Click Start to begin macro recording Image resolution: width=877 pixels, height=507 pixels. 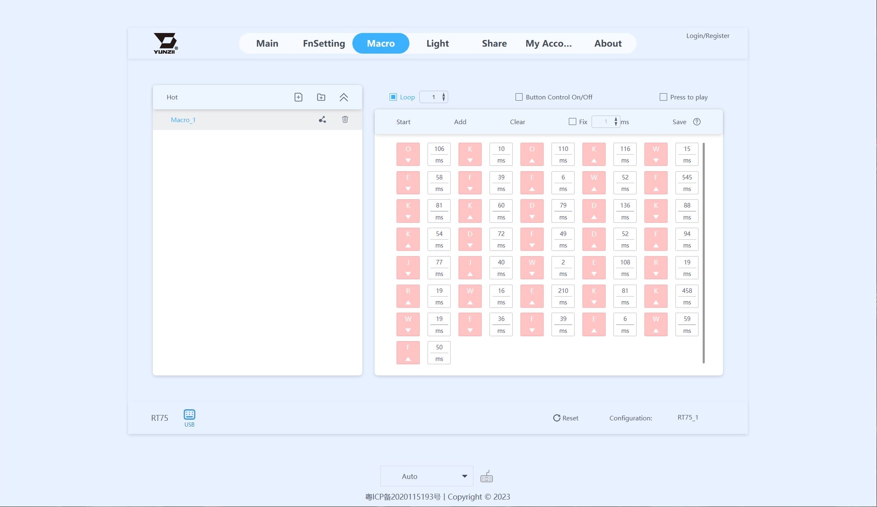click(x=403, y=122)
